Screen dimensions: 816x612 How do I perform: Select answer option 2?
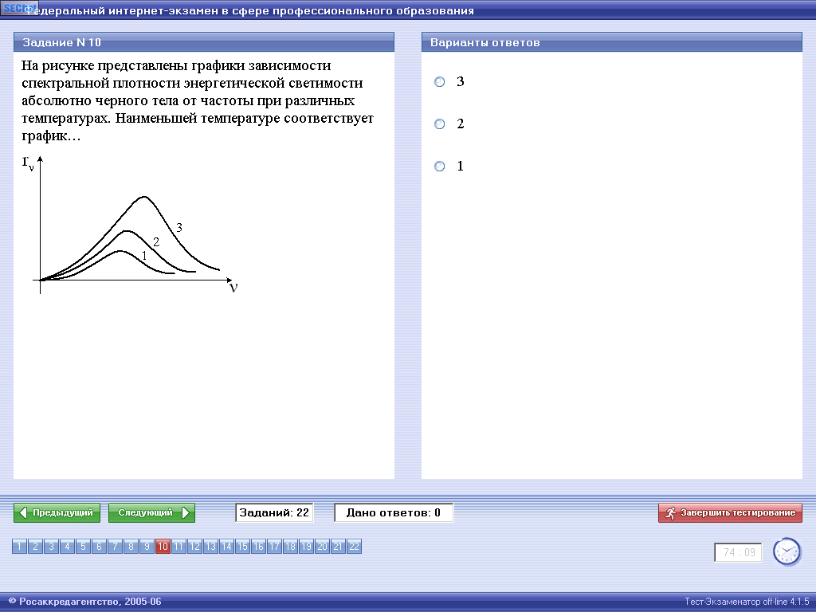[440, 124]
